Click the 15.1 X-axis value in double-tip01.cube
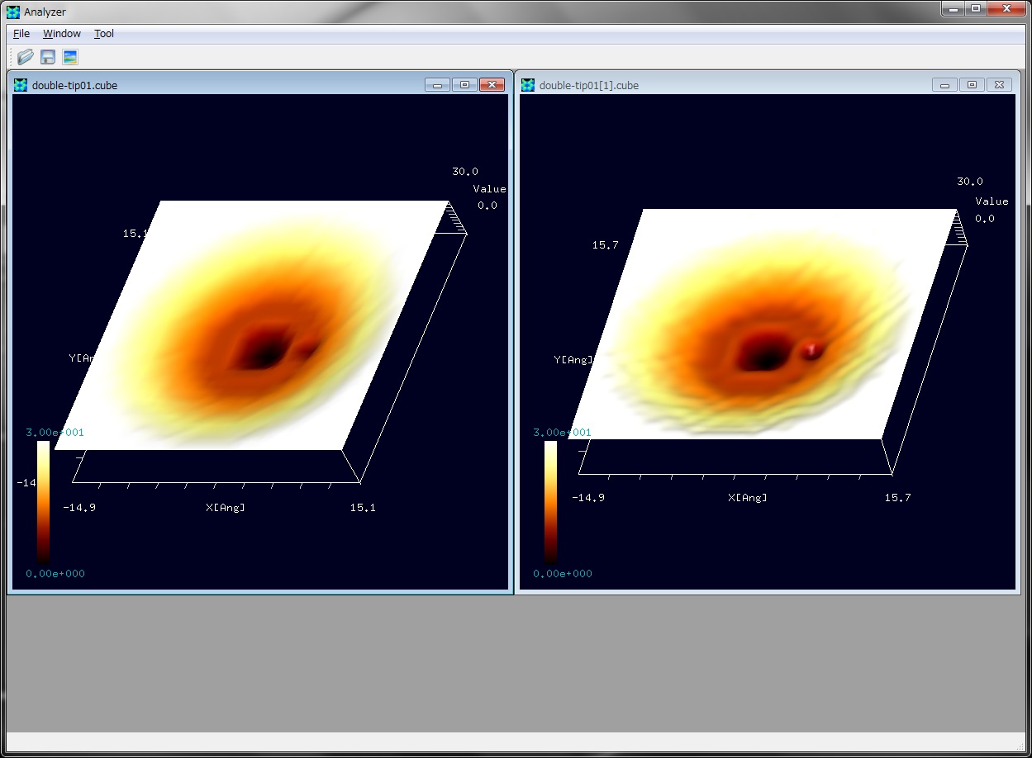The height and width of the screenshot is (758, 1032). click(x=363, y=508)
